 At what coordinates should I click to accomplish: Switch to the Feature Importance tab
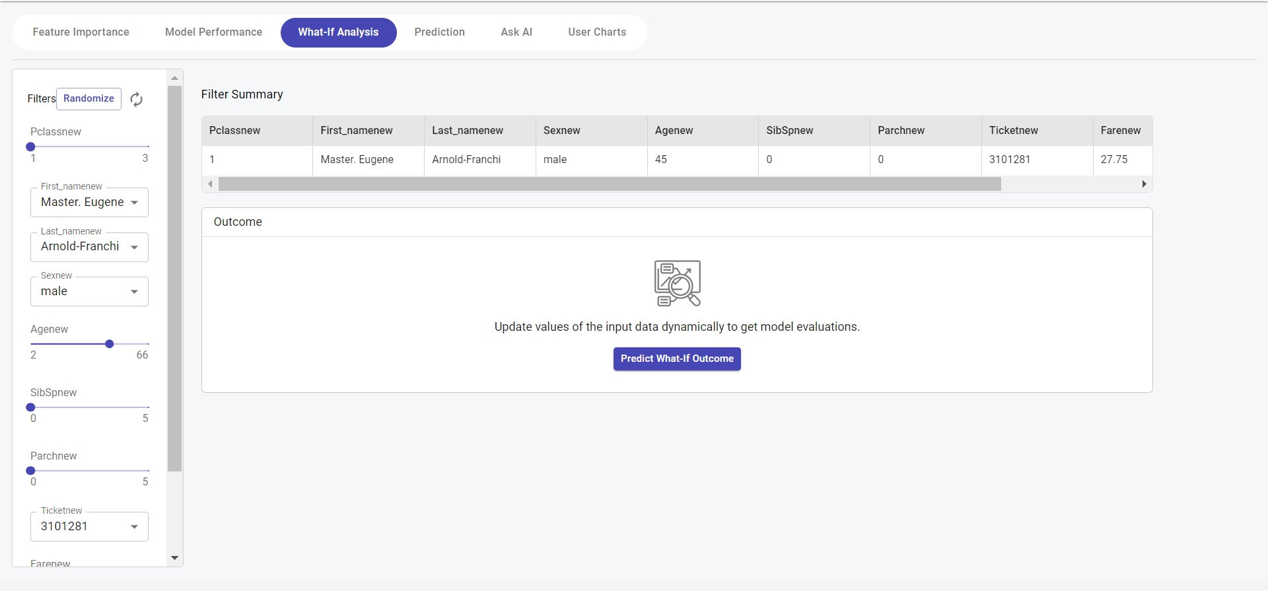(x=81, y=32)
